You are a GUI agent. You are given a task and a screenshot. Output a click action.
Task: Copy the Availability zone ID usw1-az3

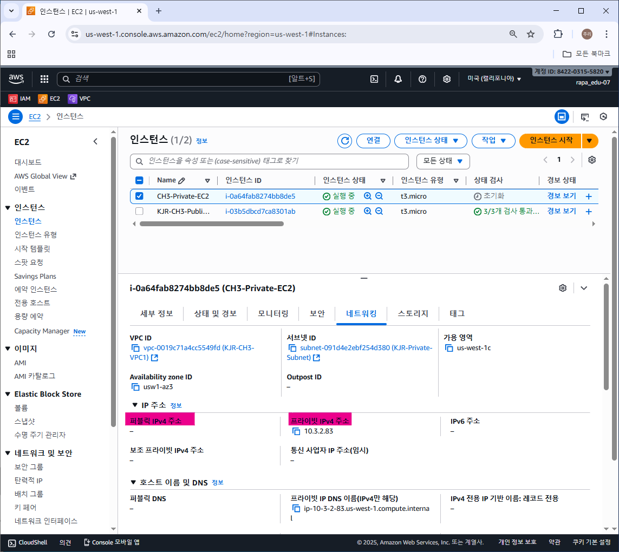coord(135,387)
